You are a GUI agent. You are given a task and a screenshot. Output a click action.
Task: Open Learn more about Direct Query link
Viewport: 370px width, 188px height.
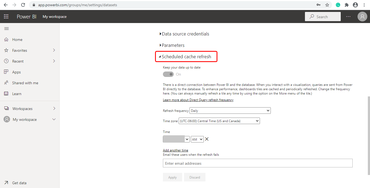[x=198, y=100]
